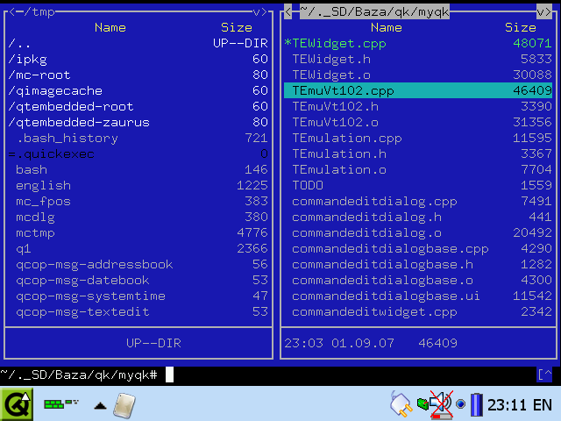Screen dimensions: 561x421
Task: Click the power plug tray icon
Action: click(x=401, y=404)
